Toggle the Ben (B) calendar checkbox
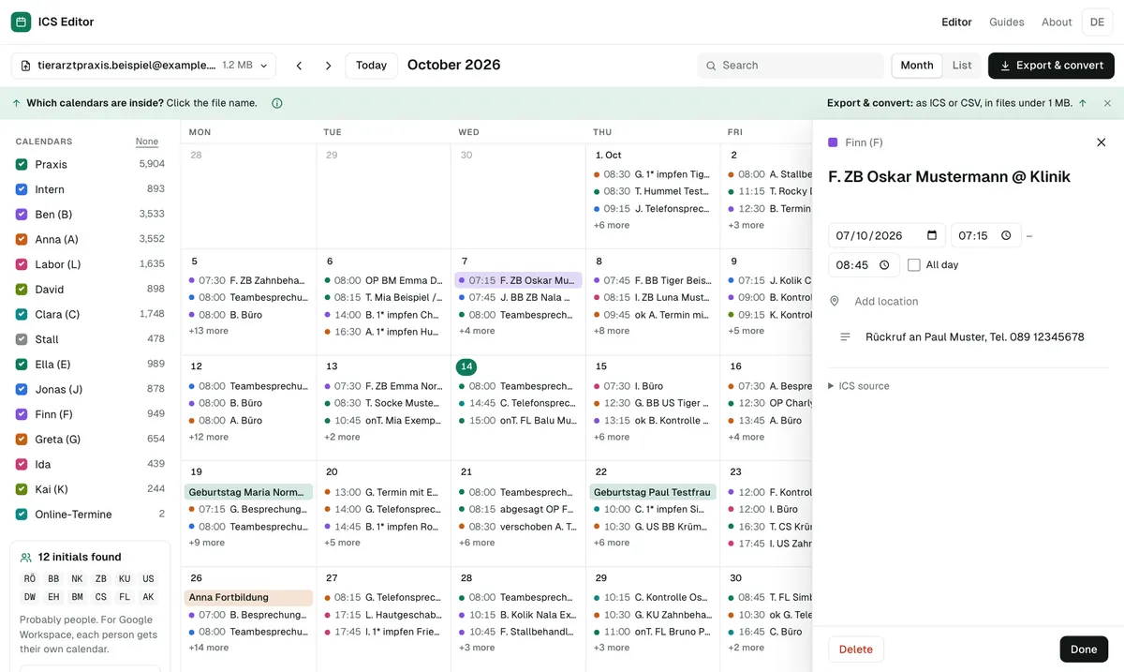 click(22, 214)
